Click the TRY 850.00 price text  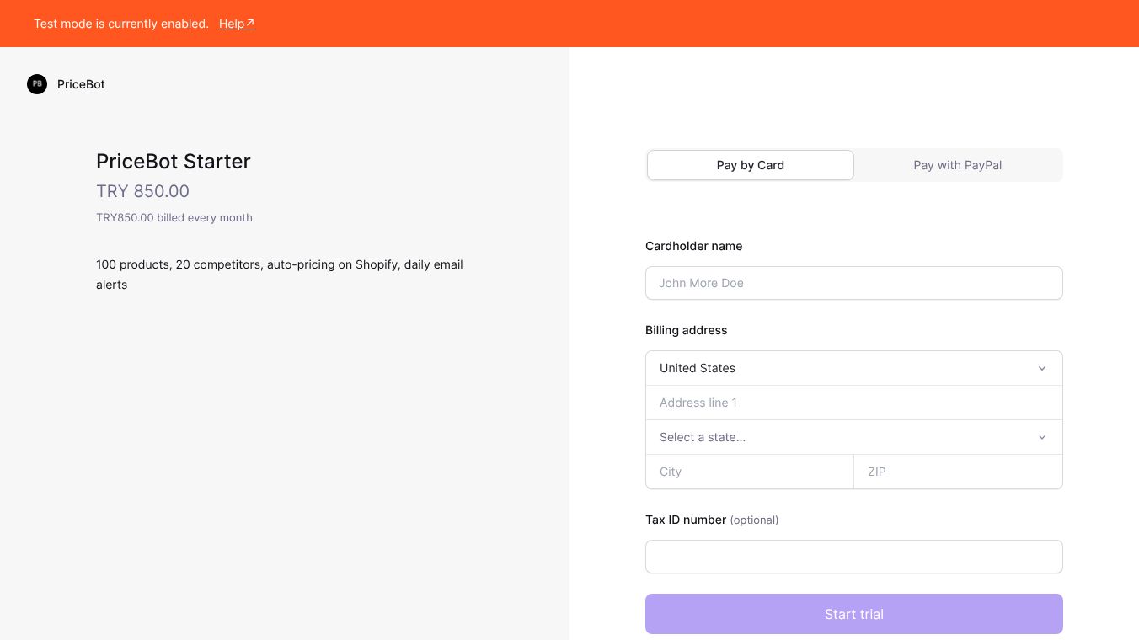tap(142, 191)
